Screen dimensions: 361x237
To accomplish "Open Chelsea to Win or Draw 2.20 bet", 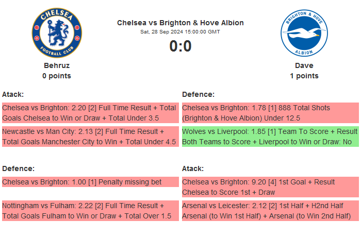I will 90,112.
